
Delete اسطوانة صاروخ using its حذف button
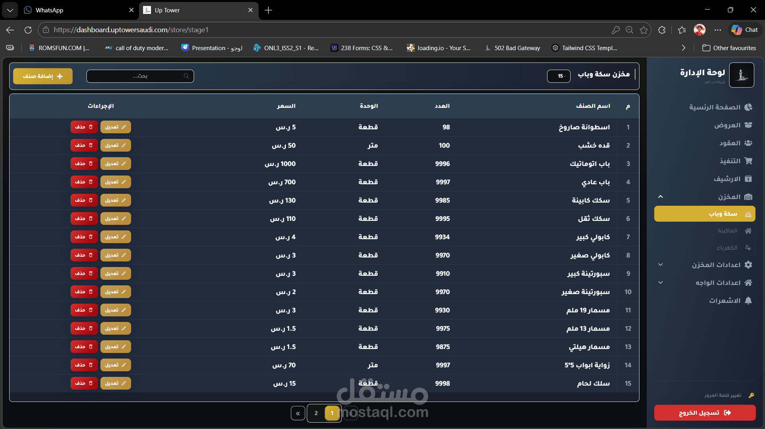point(84,127)
